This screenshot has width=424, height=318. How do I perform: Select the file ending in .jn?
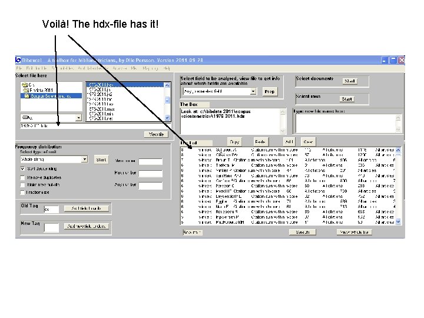point(125,90)
